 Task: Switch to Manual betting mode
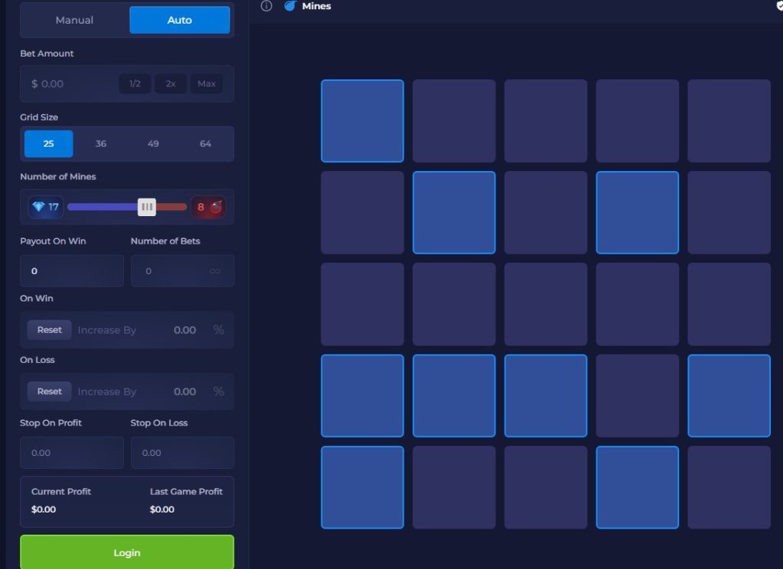[x=74, y=20]
